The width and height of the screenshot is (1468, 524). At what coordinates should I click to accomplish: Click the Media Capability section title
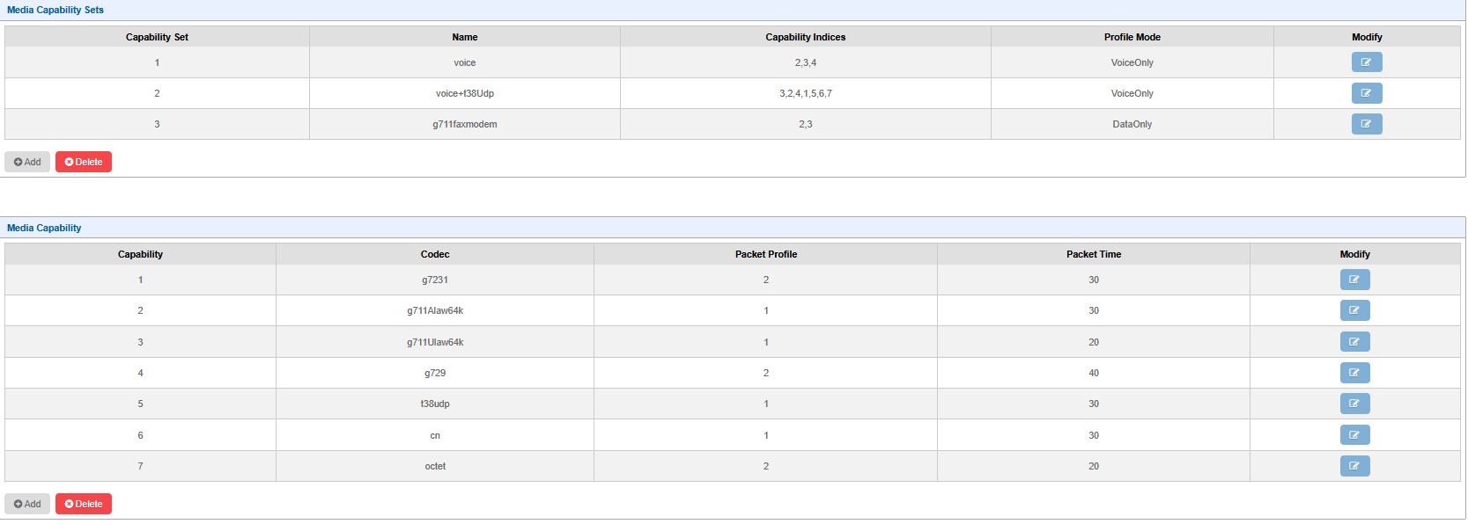tap(44, 228)
